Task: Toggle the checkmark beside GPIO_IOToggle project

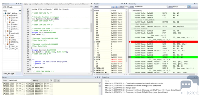Action: click(x=20, y=13)
